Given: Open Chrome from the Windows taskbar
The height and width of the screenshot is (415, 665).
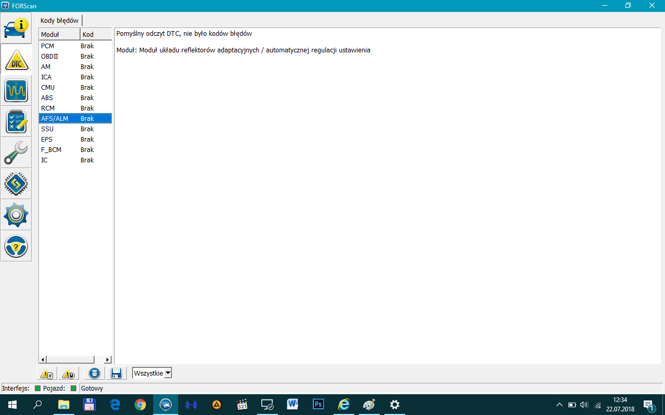Looking at the screenshot, I should pos(140,405).
